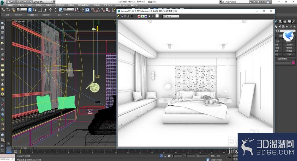Viewport: 297px width, 161px height.
Task: Open the 渲染(R) menu
Action: pyautogui.click(x=97, y=5)
